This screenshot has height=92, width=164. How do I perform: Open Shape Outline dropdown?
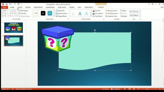[x=62, y=13]
